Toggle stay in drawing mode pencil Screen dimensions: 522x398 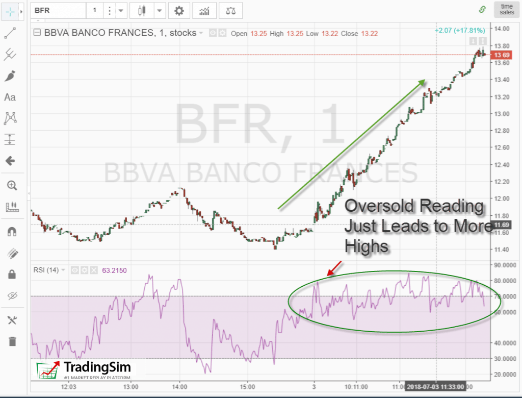click(12, 253)
